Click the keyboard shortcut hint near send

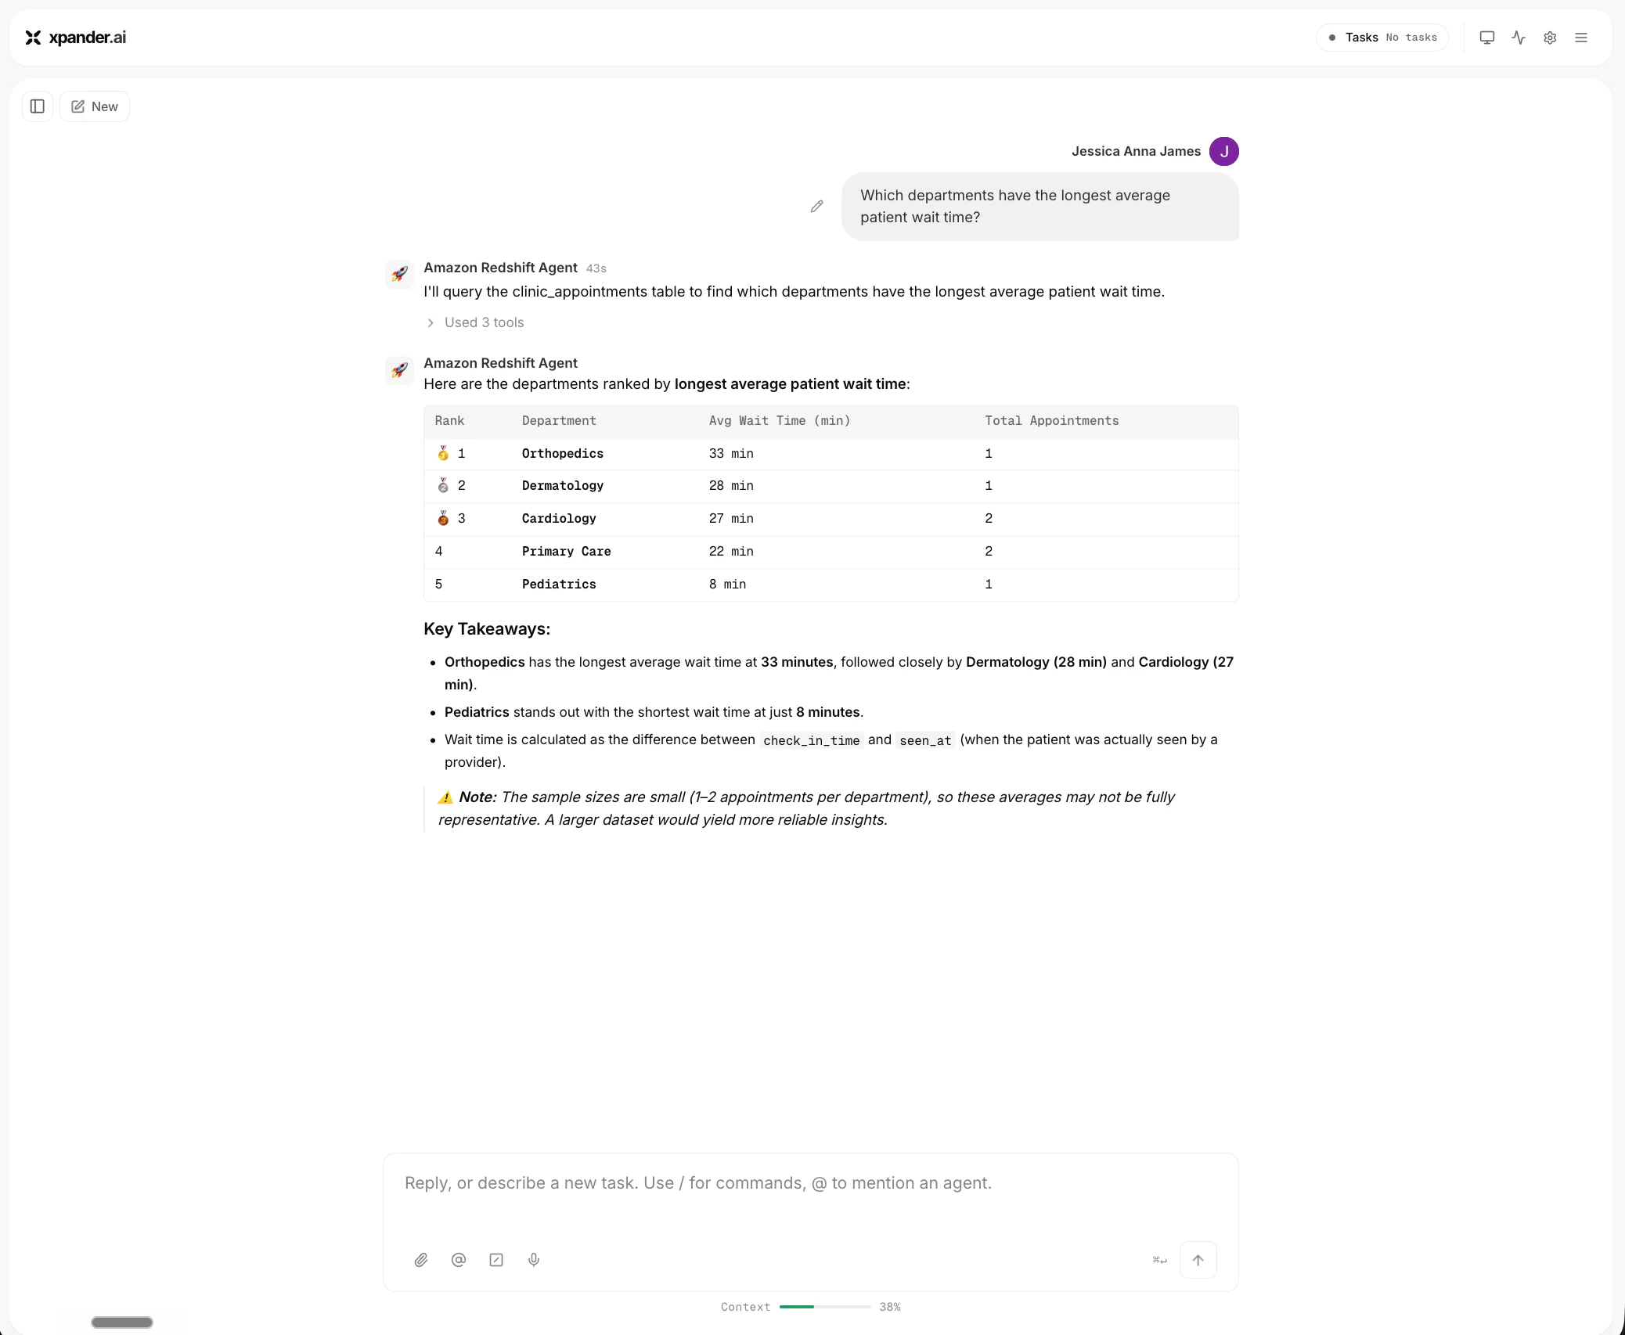pyautogui.click(x=1159, y=1260)
